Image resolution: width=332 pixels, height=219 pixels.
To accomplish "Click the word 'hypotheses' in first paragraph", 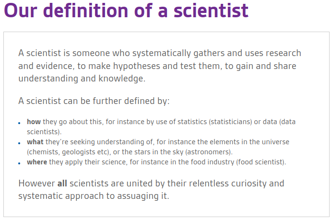I will coord(137,66).
